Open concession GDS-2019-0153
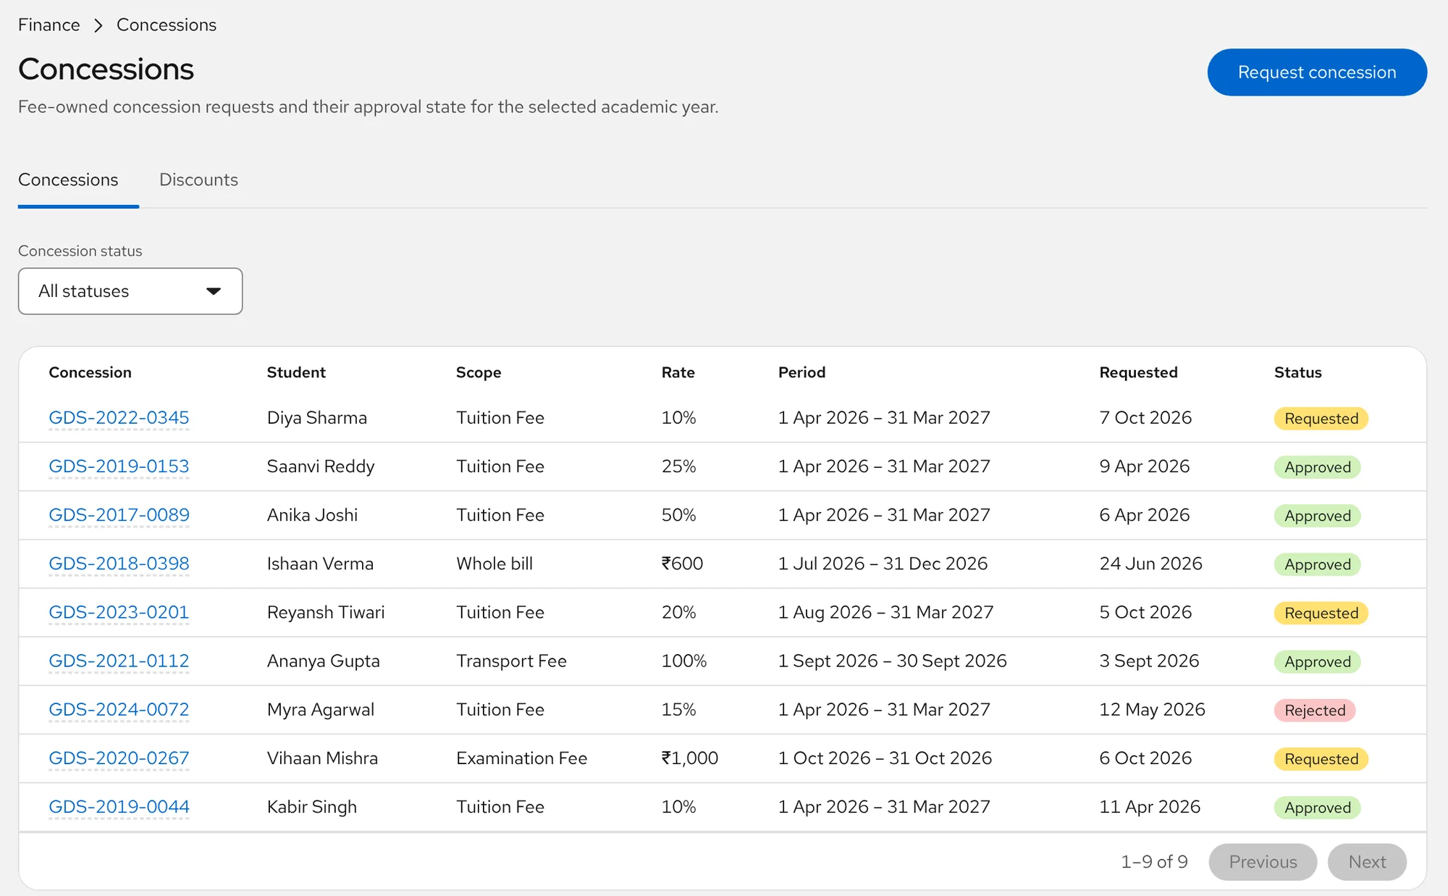The height and width of the screenshot is (896, 1448). coord(119,466)
